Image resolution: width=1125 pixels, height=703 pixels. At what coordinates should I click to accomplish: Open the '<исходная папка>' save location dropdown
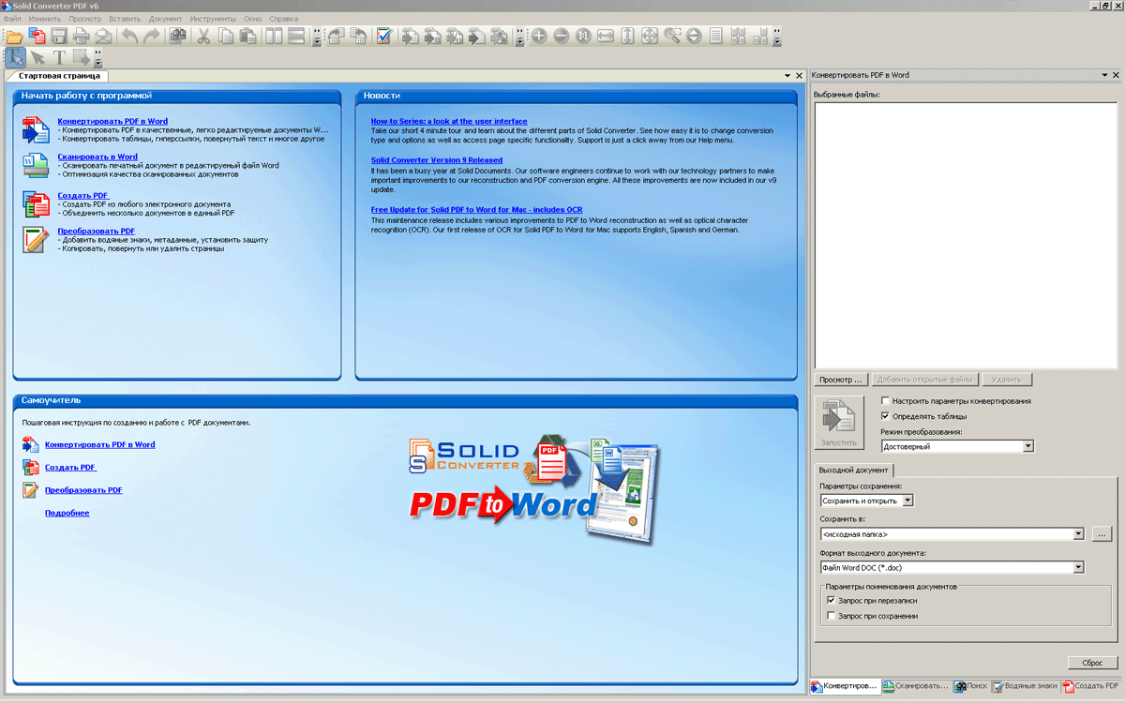coord(1079,534)
